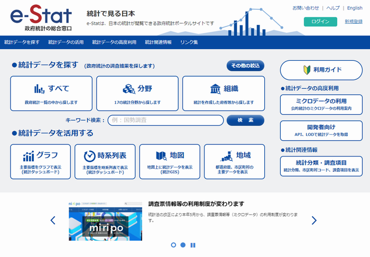Viewport: 370px width, 257px height.
Task: Click the miripo thumbnail image
Action: pos(106,221)
